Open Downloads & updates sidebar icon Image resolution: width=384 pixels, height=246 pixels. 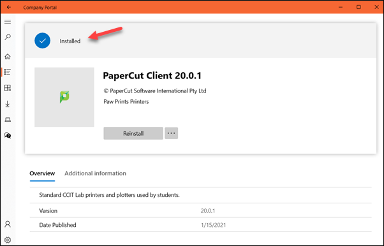[x=8, y=104]
